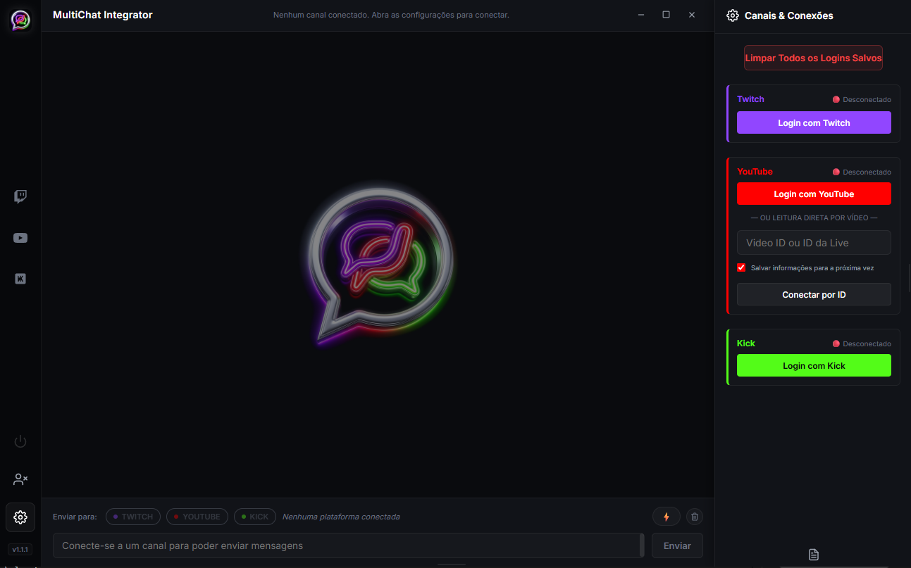Close the MultiChat Integrator window
The width and height of the screenshot is (911, 568).
coord(692,15)
